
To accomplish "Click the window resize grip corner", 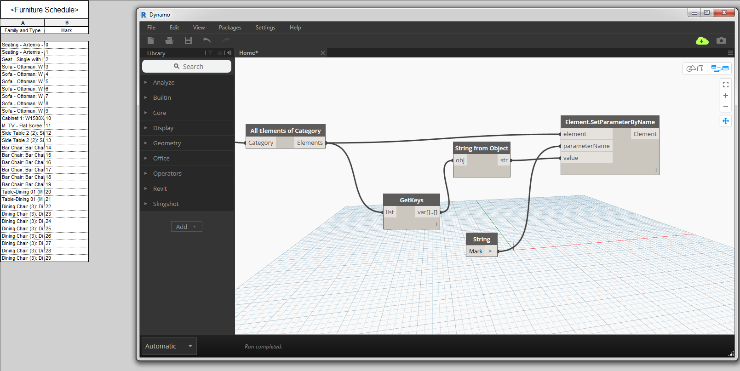I will click(x=731, y=354).
